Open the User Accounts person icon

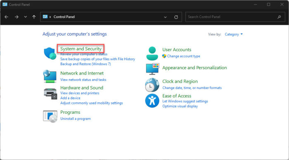(152, 54)
